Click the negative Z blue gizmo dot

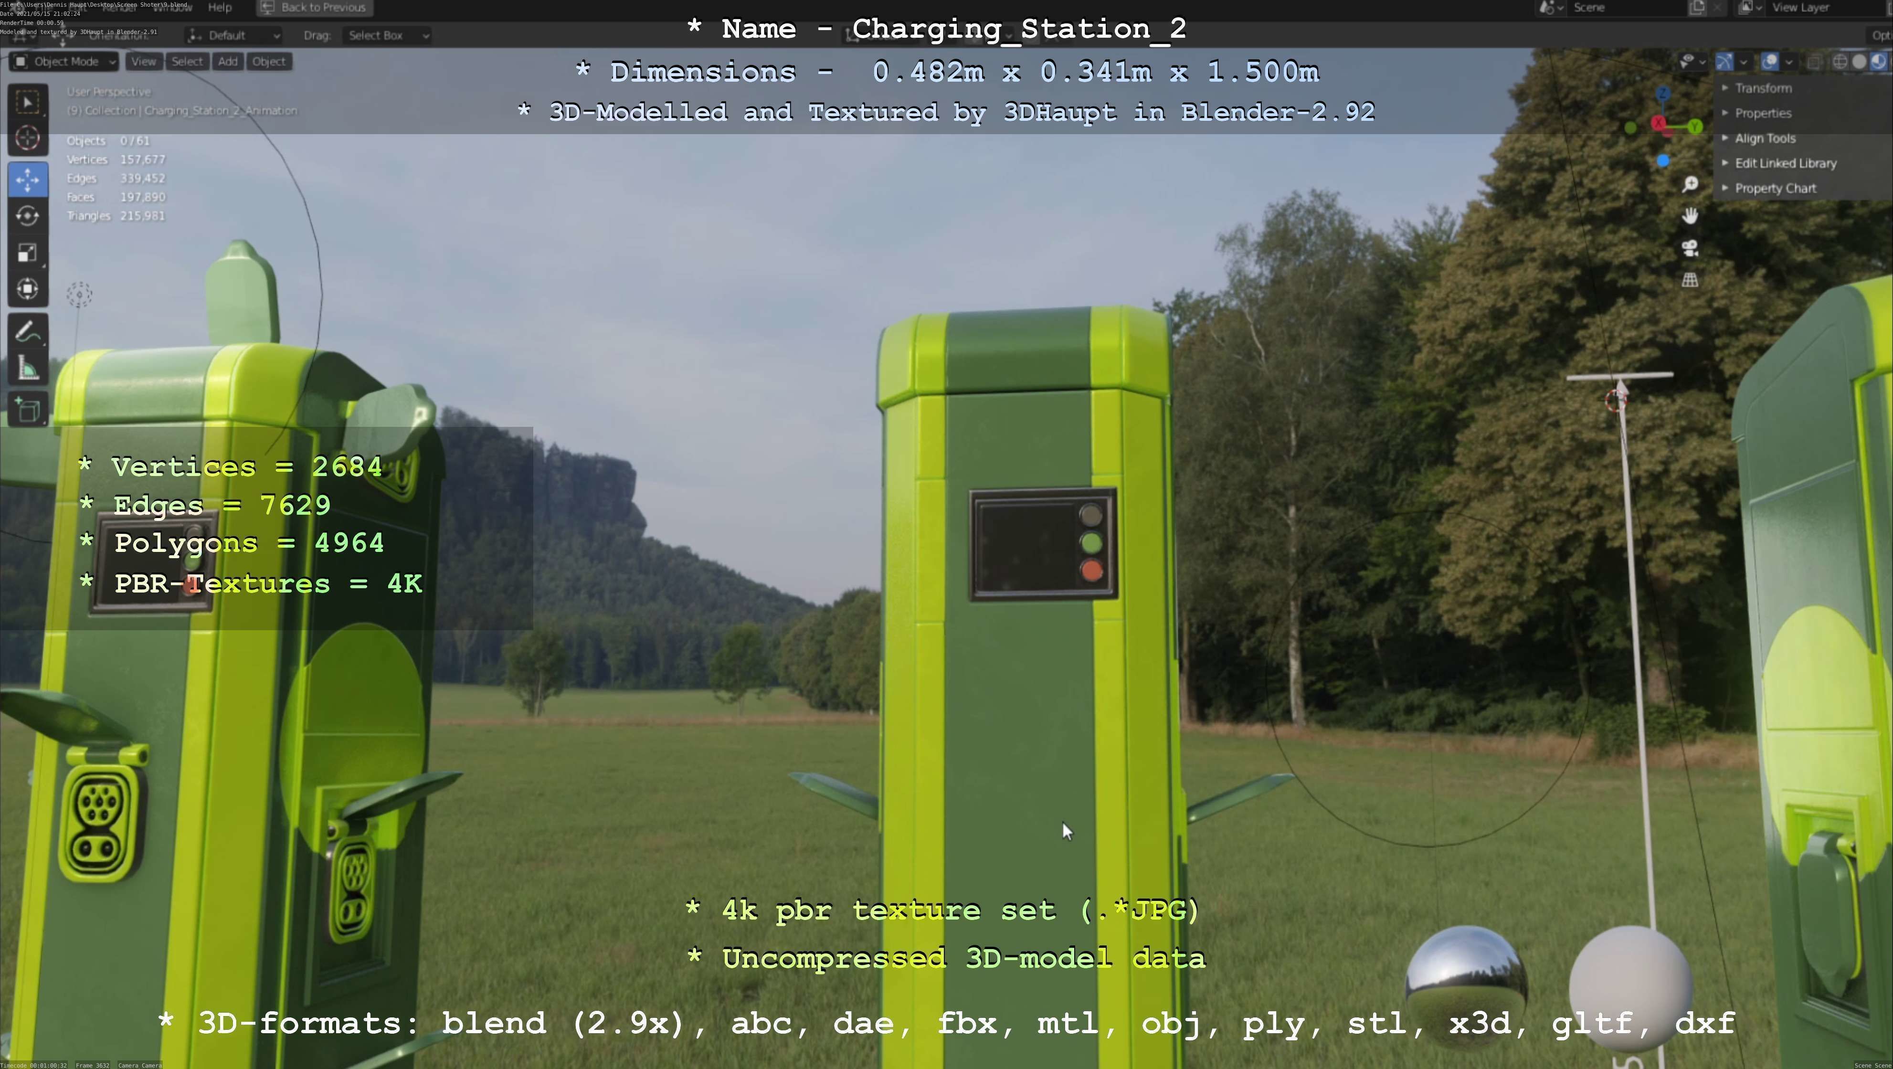[x=1663, y=160]
